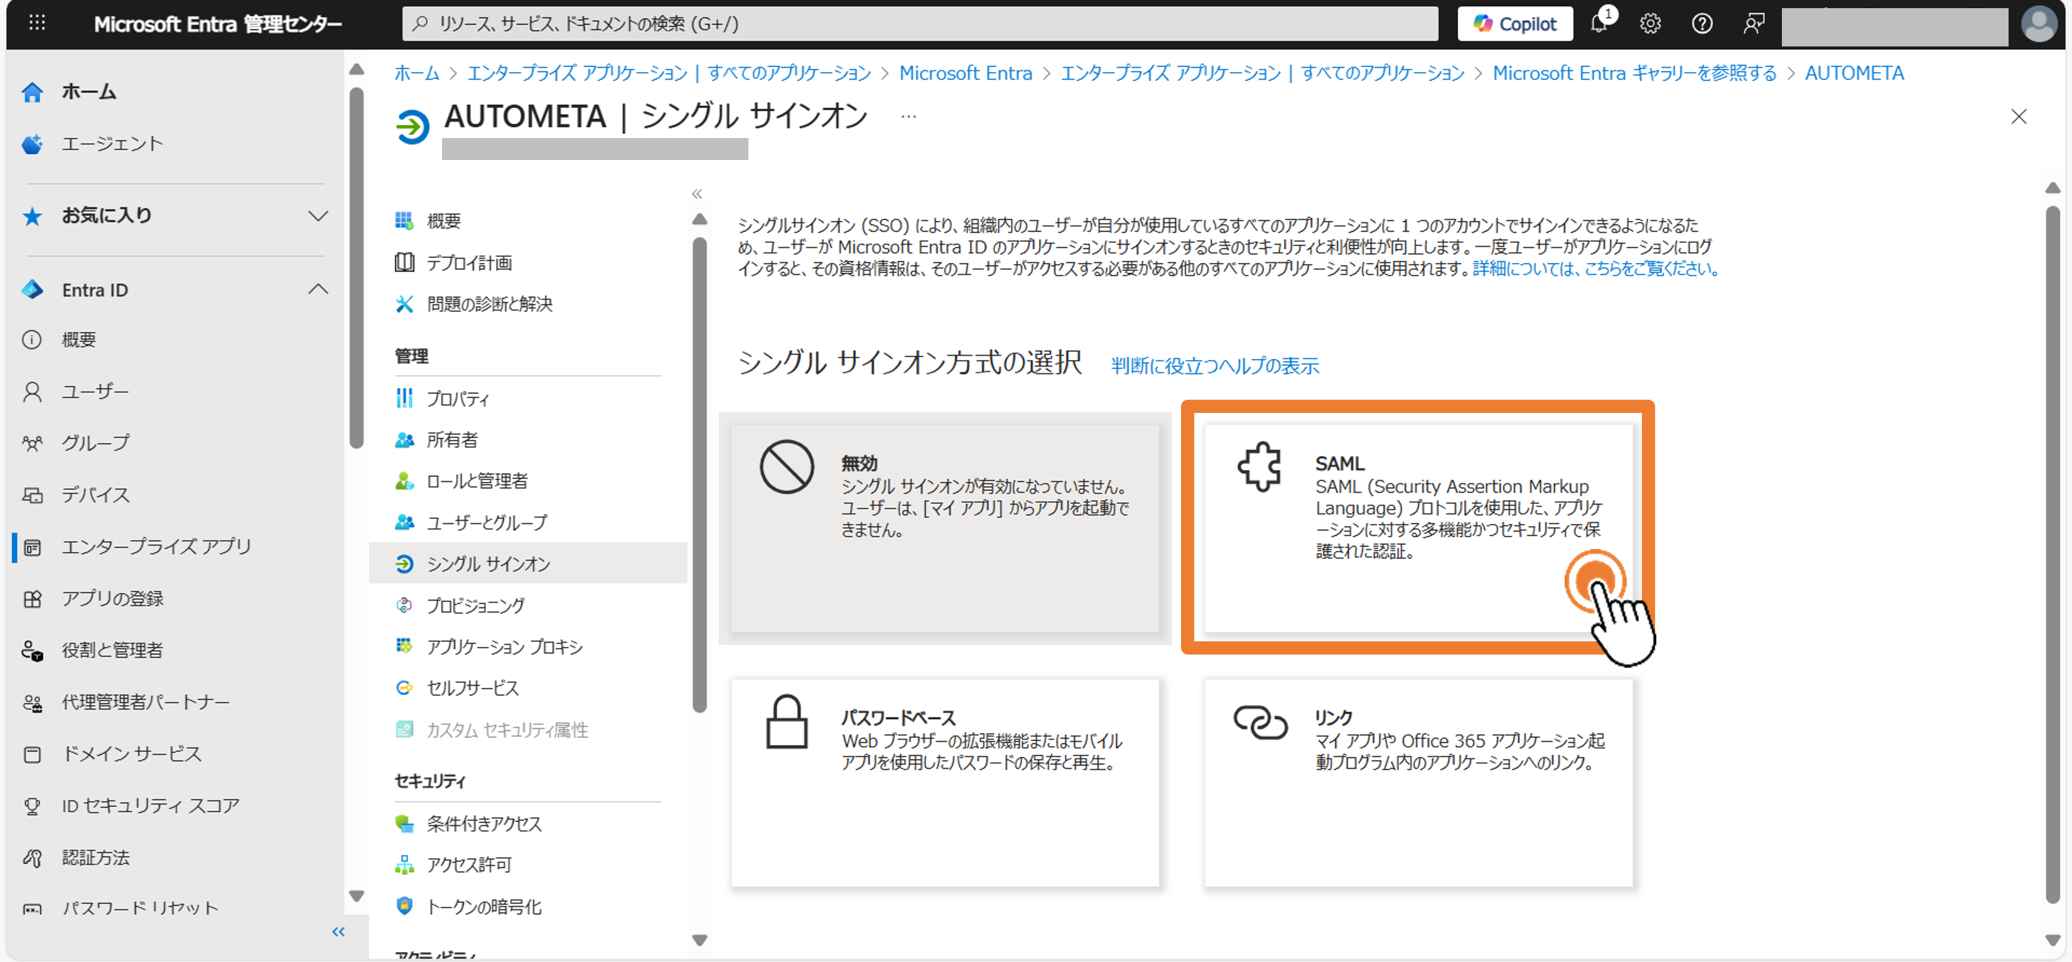This screenshot has width=2072, height=962.
Task: Collapse the Entra ID section chevron
Action: pyautogui.click(x=318, y=289)
